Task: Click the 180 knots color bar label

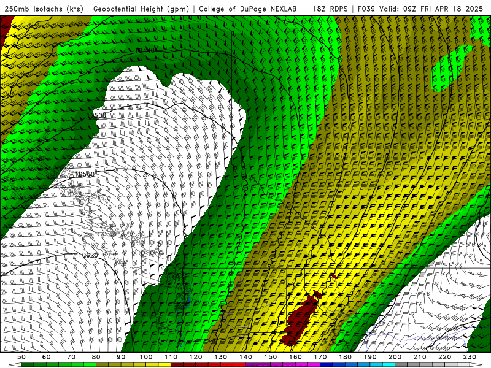Action: [x=345, y=357]
